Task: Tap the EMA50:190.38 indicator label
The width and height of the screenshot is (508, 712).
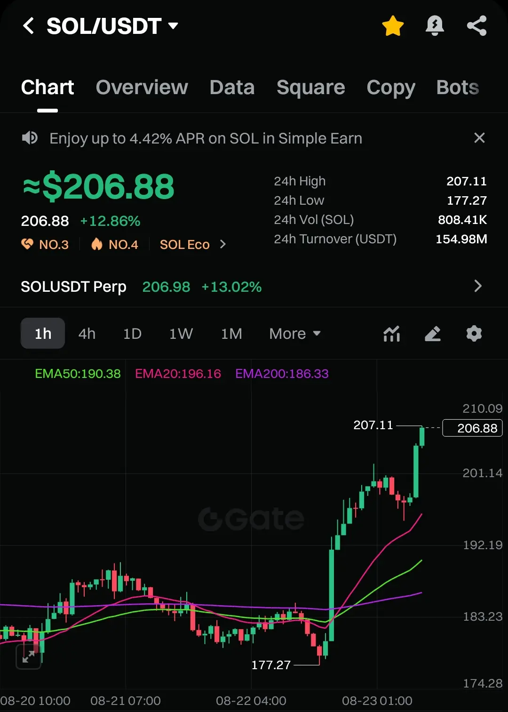Action: tap(78, 374)
